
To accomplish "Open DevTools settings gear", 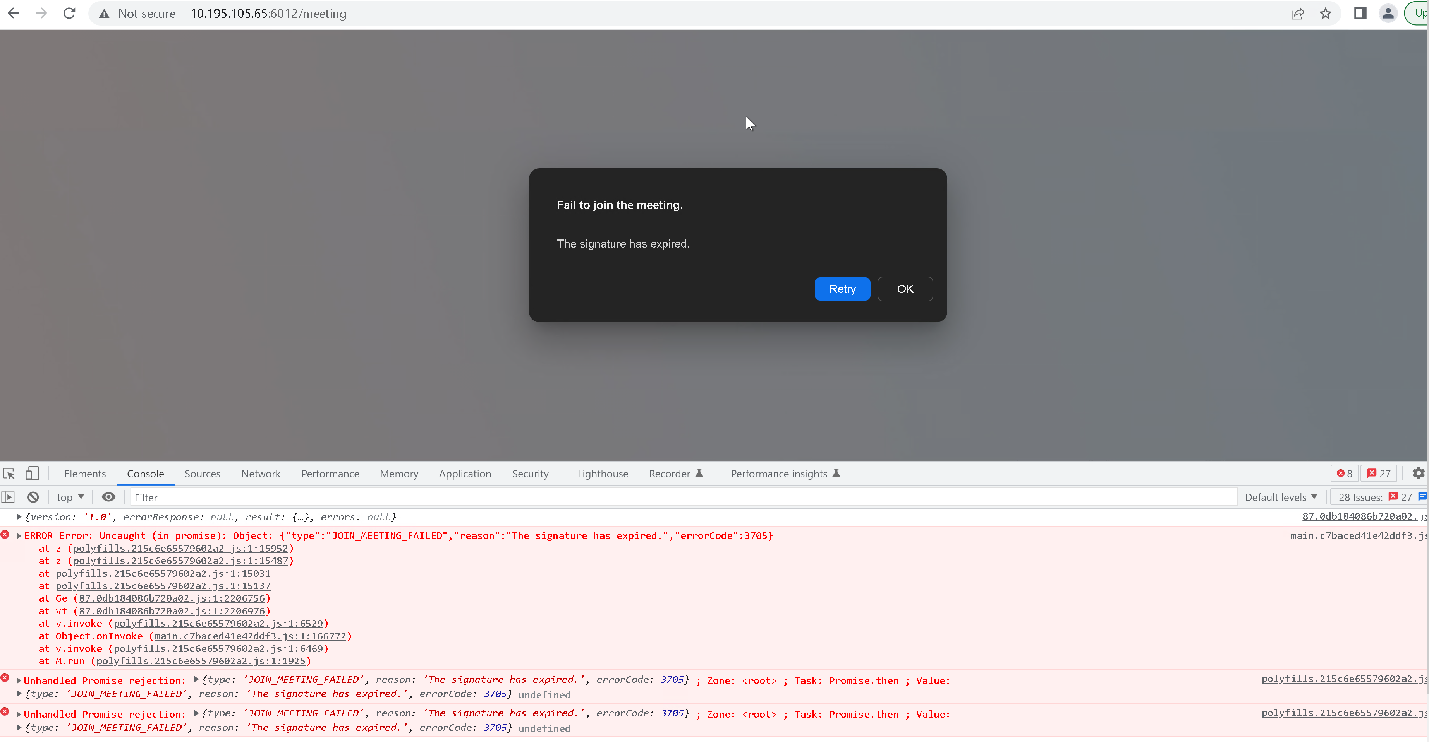I will pyautogui.click(x=1418, y=473).
